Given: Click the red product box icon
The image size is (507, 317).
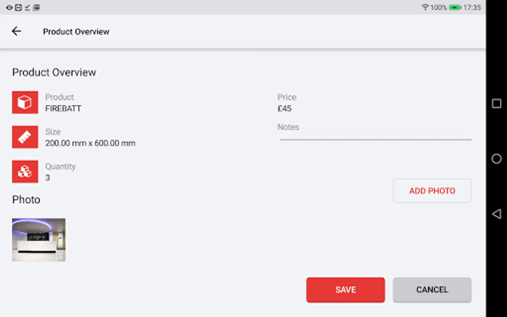Looking at the screenshot, I should point(25,102).
